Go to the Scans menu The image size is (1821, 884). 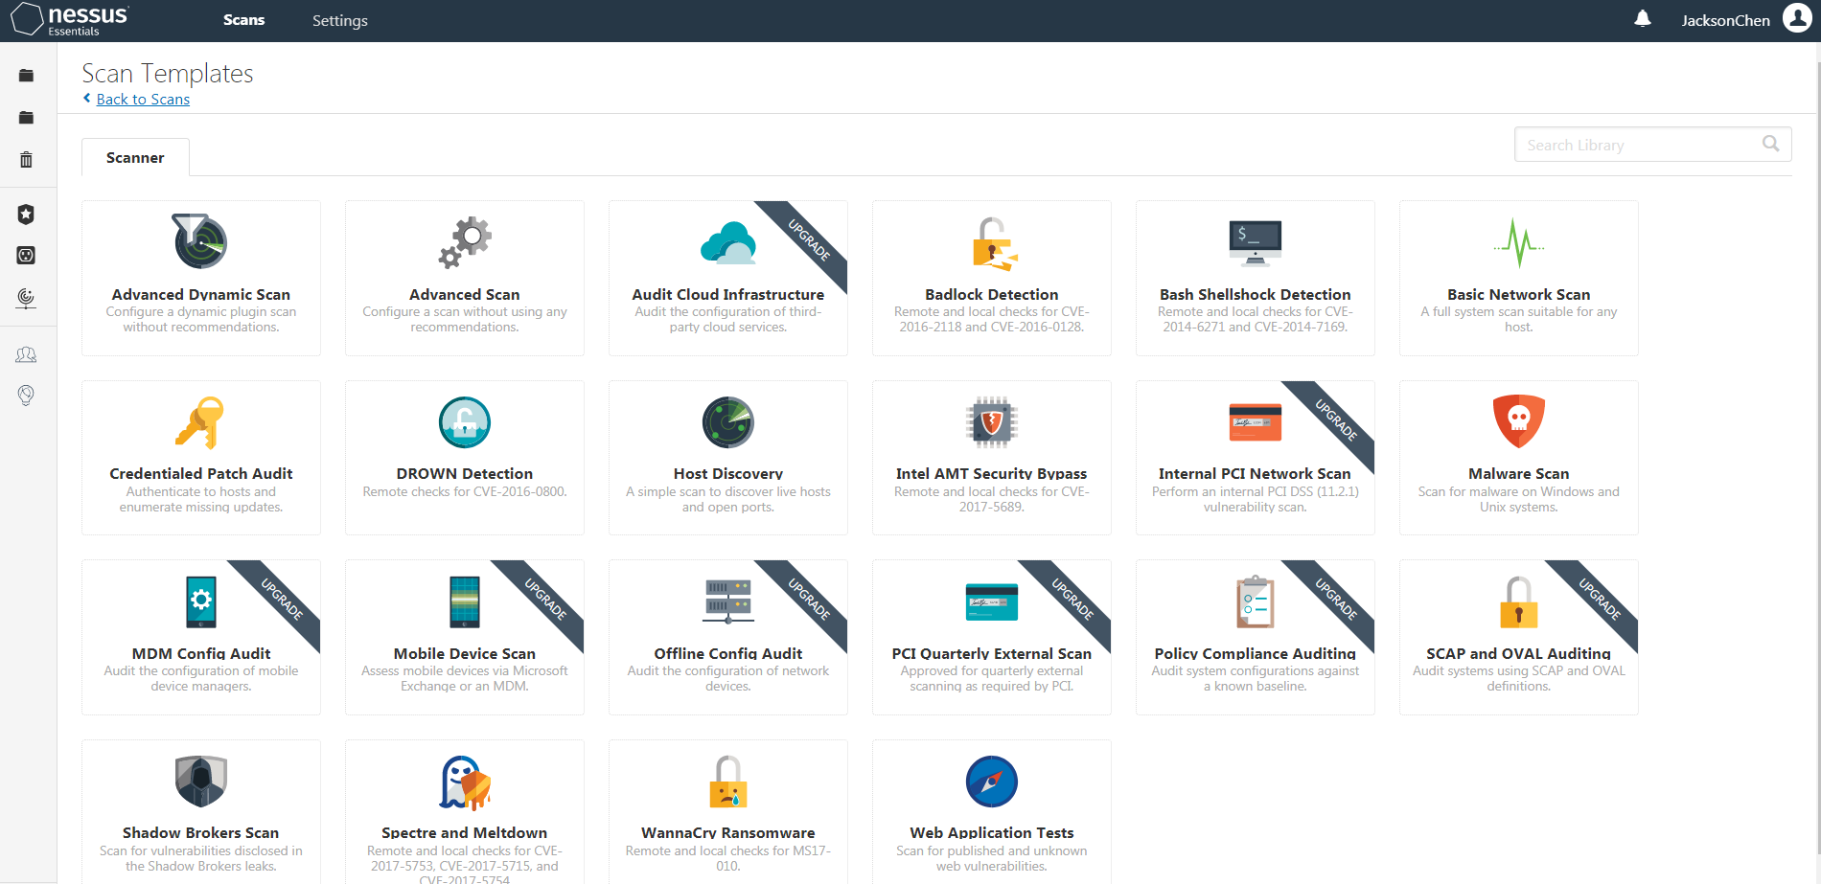(x=243, y=20)
